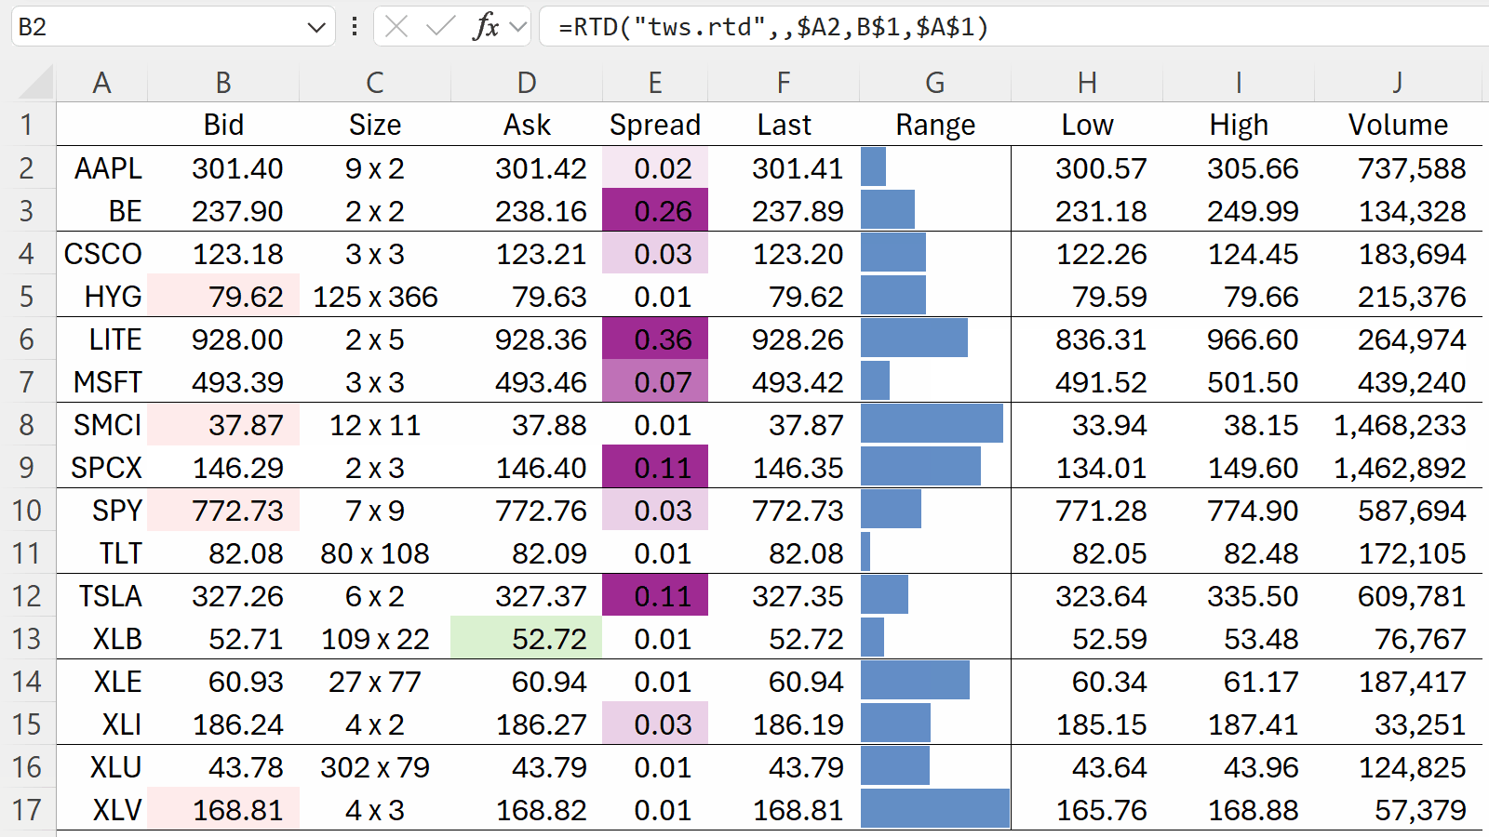Confirm the formula with the checkmark icon
This screenshot has height=837, width=1489.
pos(440,27)
